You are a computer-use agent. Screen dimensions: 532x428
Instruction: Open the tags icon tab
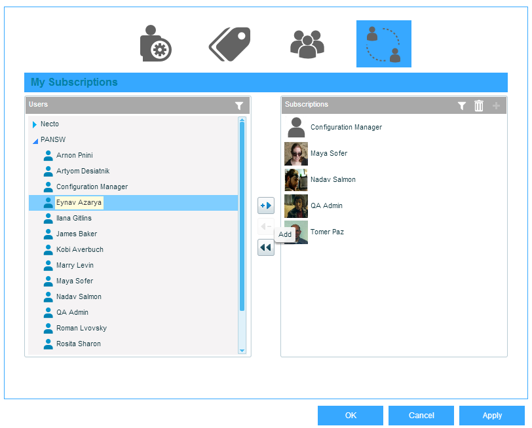click(229, 44)
